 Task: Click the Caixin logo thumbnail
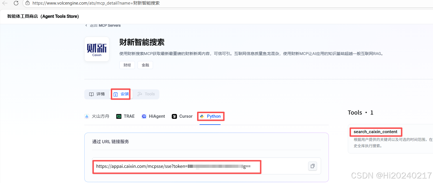pos(97,49)
